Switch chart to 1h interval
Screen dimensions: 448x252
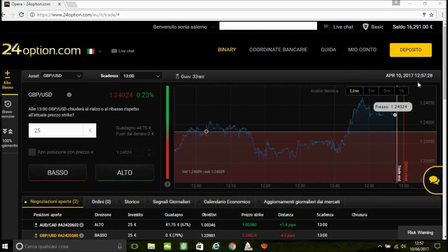[x=401, y=91]
